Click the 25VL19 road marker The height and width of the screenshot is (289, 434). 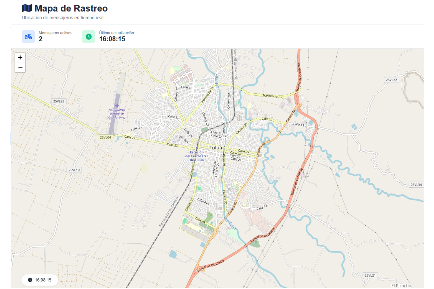pos(74,170)
